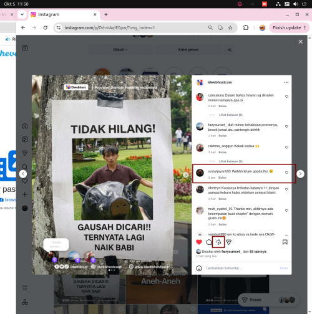This screenshot has height=314, width=312.
Task: Like caricaluna's comment
Action: point(286,97)
